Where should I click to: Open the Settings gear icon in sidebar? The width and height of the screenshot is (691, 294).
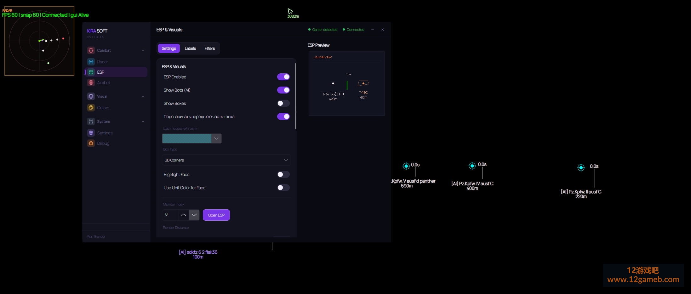[x=91, y=133]
